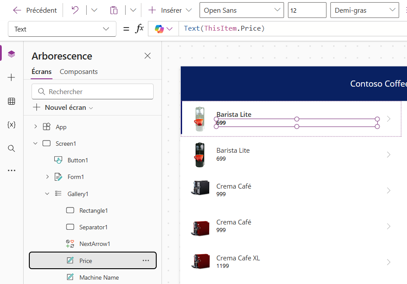Open the Price item more options ellipsis

tap(146, 260)
